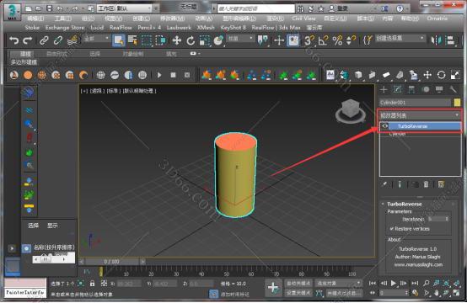Open the Ornatrix menu

pos(437,19)
